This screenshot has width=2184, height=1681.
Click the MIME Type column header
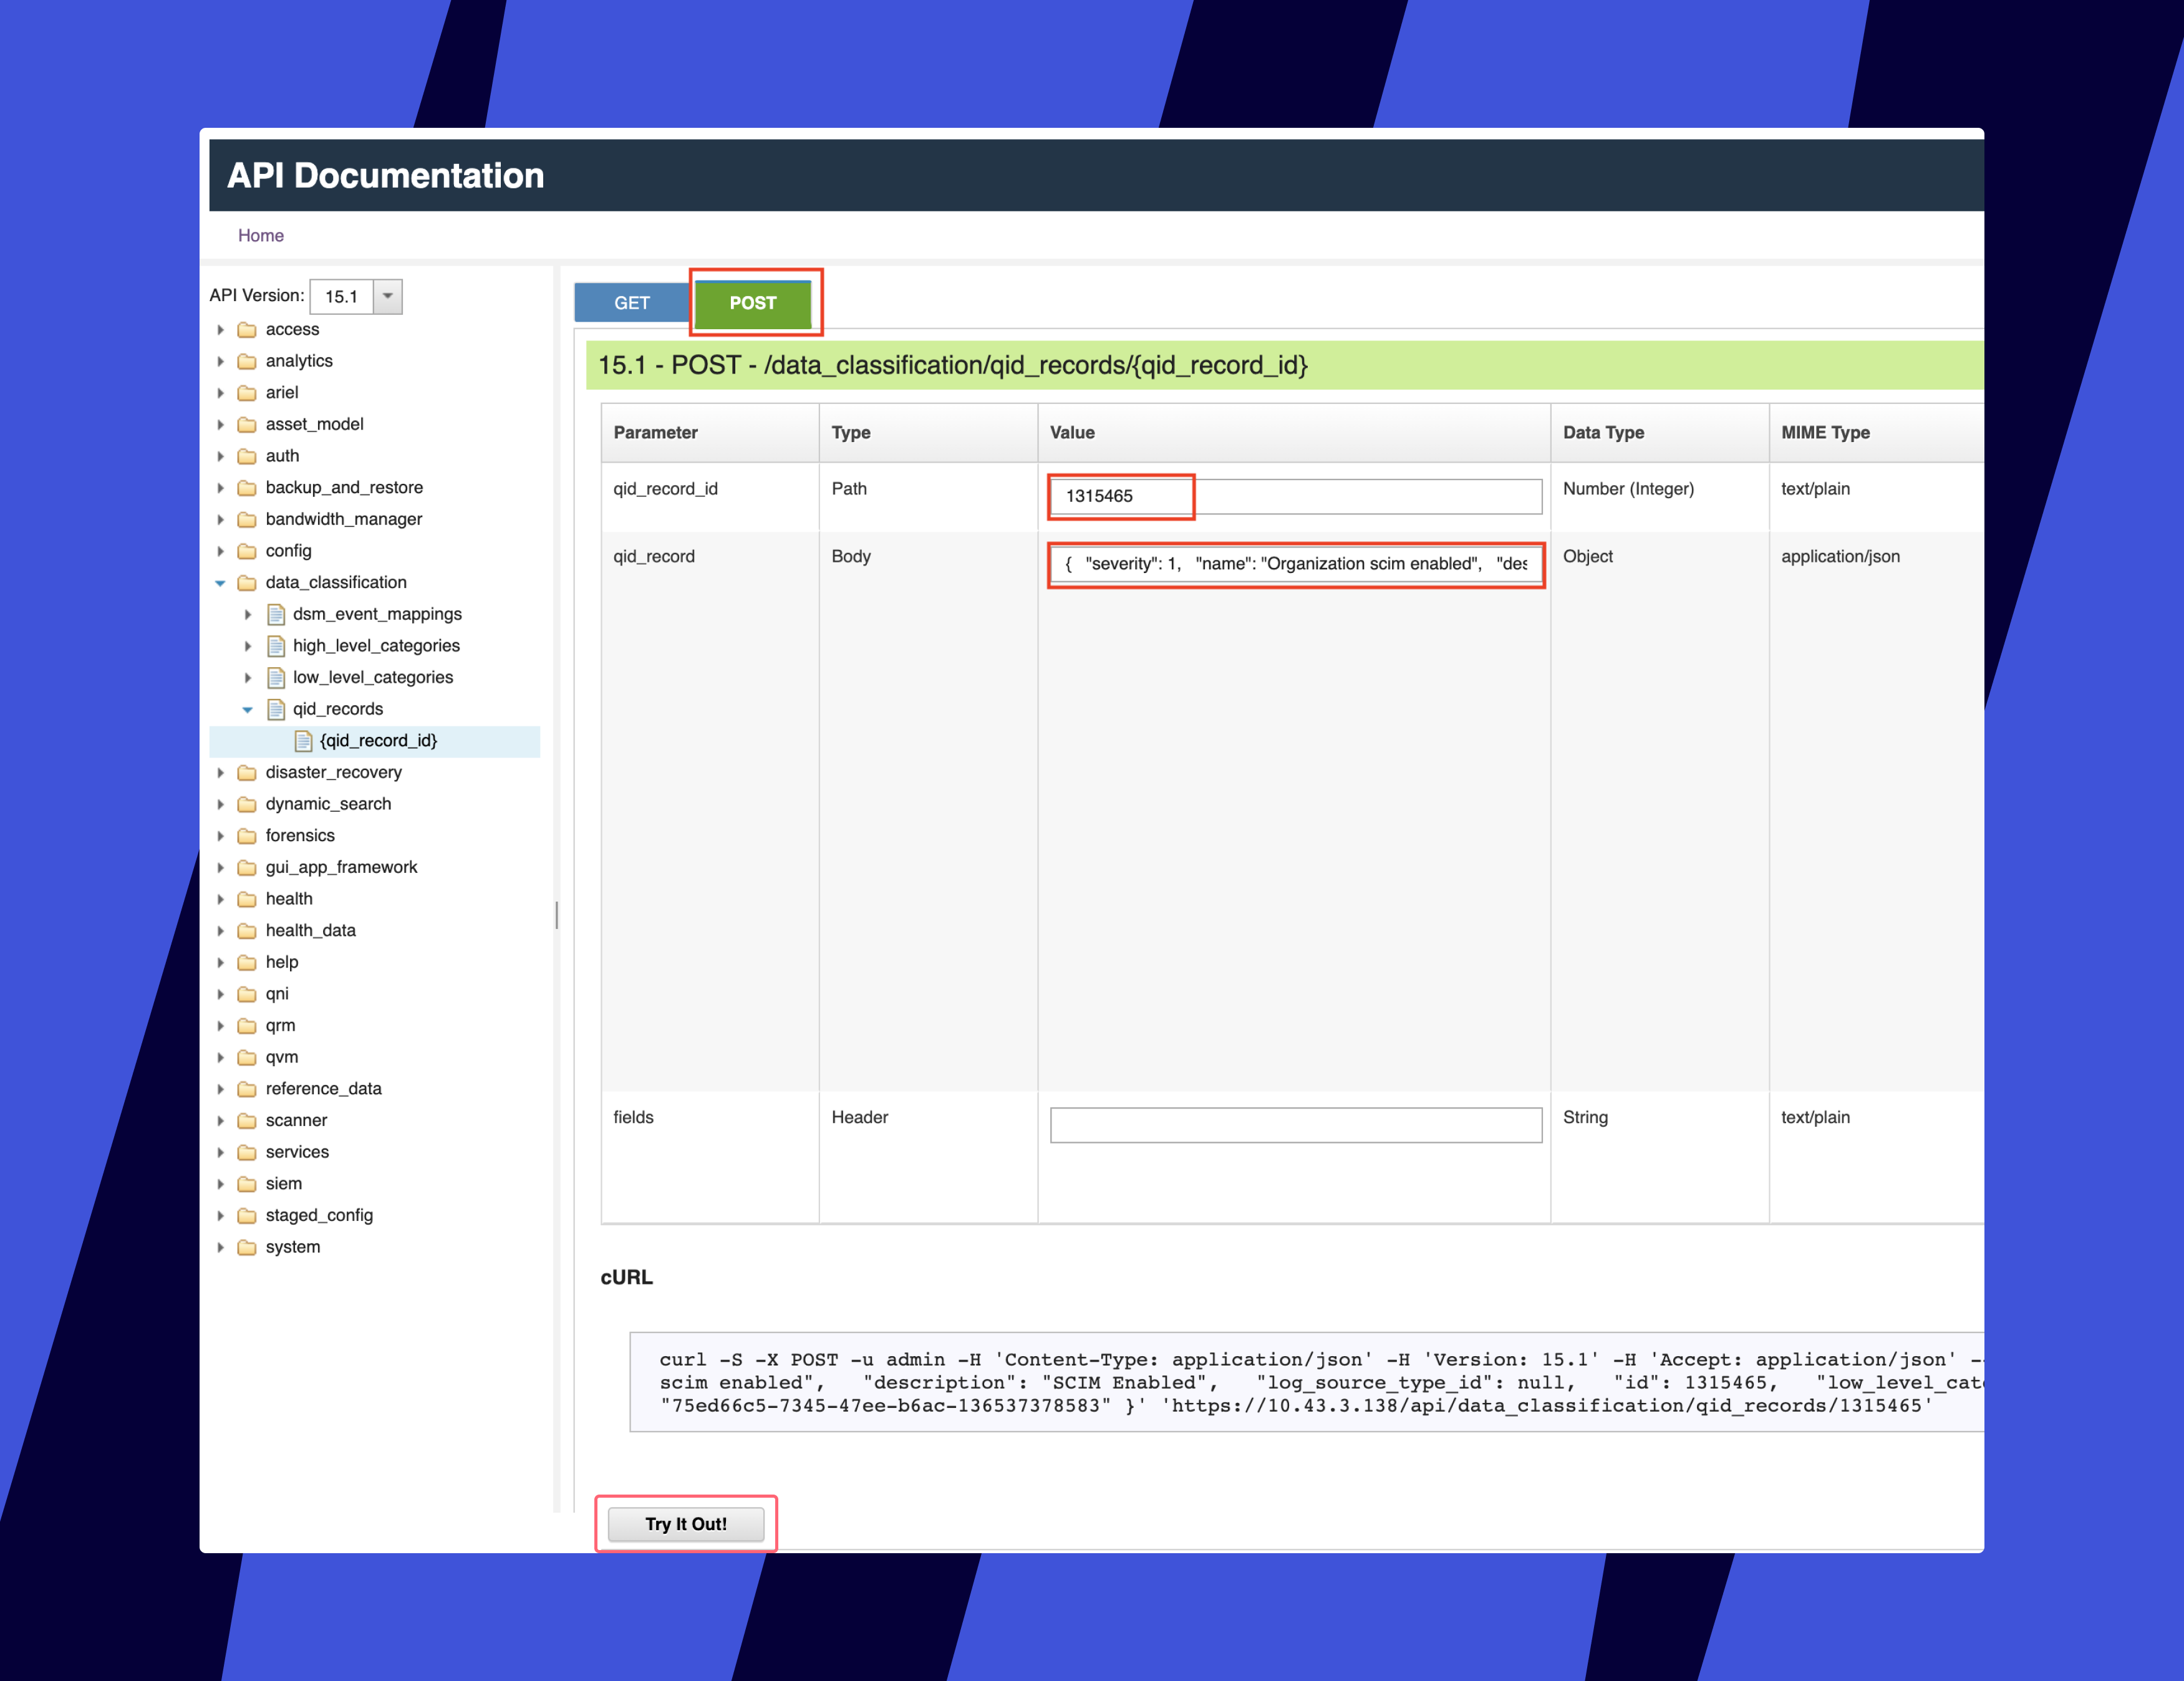click(1877, 433)
